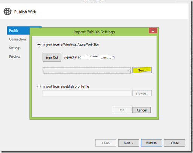Close the Import Publish Settings dialog
Image resolution: width=193 pixels, height=153 pixels.
click(153, 31)
